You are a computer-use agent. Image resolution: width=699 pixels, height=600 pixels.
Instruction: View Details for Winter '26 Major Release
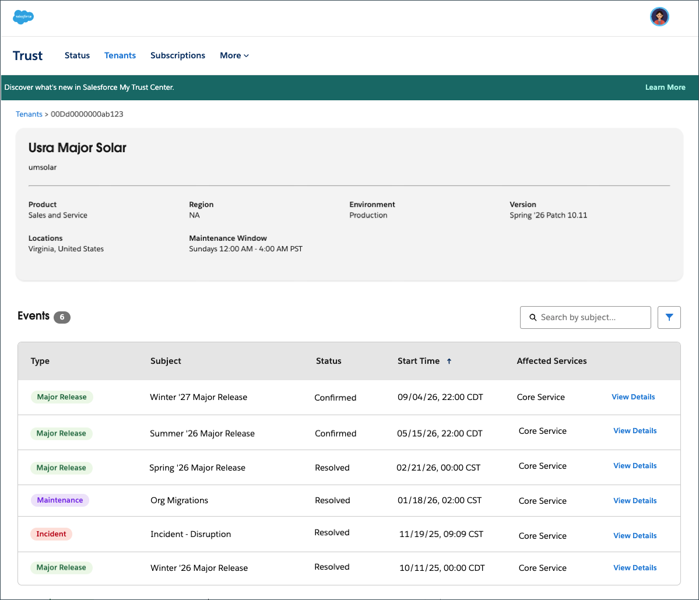pos(635,568)
